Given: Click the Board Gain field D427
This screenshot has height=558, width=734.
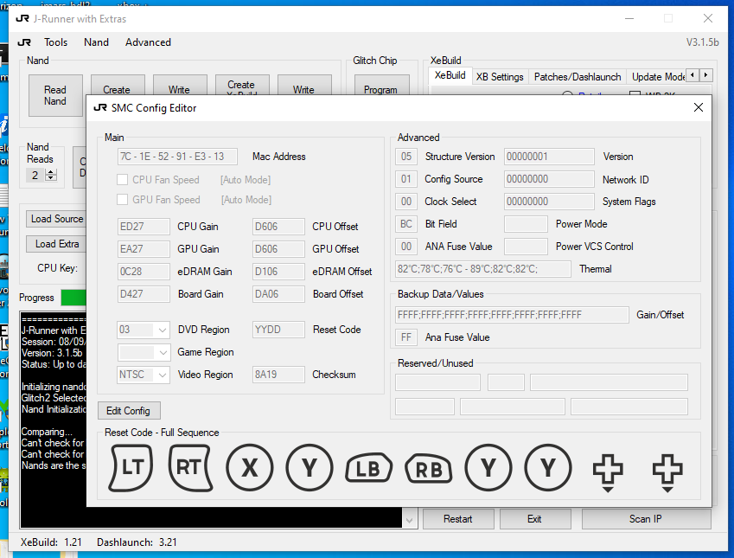Looking at the screenshot, I should point(144,294).
